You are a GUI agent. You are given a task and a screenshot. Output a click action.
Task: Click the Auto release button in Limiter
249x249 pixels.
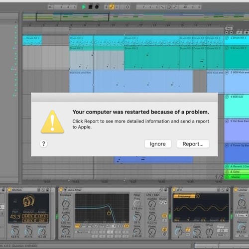(242, 236)
